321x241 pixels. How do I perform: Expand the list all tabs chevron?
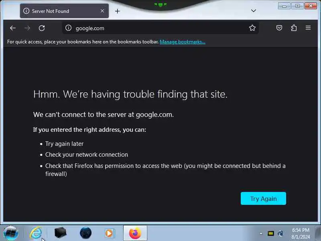254,11
